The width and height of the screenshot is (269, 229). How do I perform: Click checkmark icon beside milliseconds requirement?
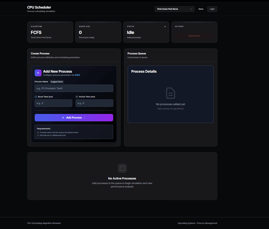38,135
